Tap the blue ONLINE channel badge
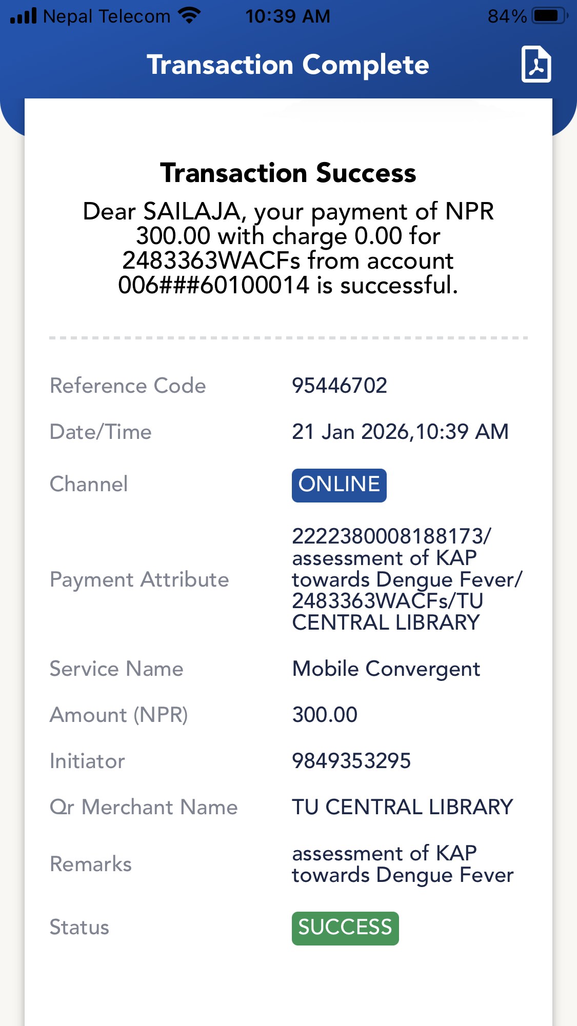 click(x=339, y=485)
